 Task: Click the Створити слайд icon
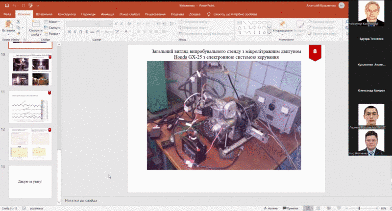click(x=36, y=24)
